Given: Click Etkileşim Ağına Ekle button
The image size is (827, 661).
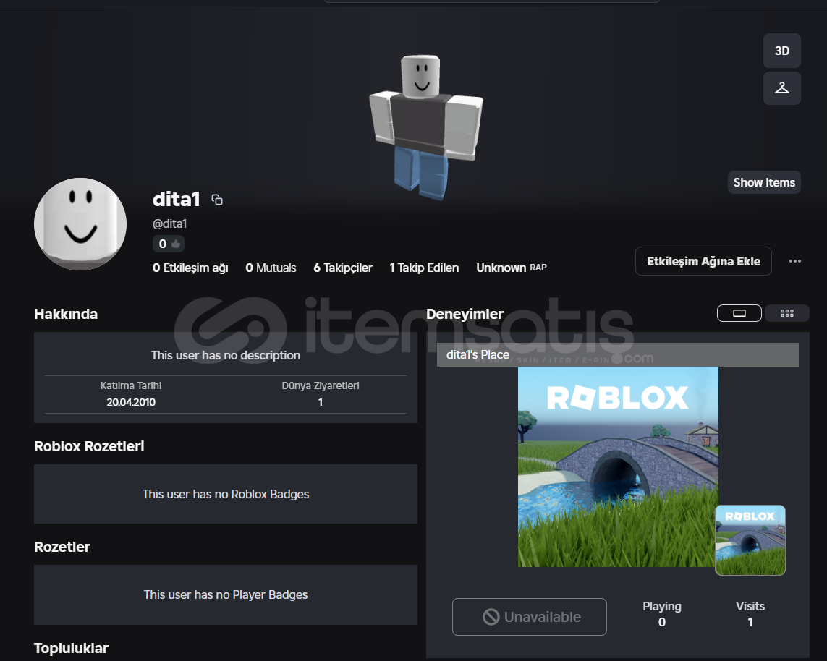Looking at the screenshot, I should click(x=703, y=261).
